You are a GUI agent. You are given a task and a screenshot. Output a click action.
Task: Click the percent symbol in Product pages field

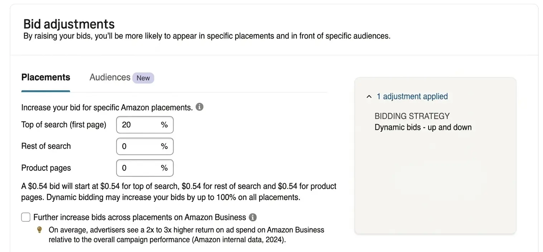tap(164, 168)
